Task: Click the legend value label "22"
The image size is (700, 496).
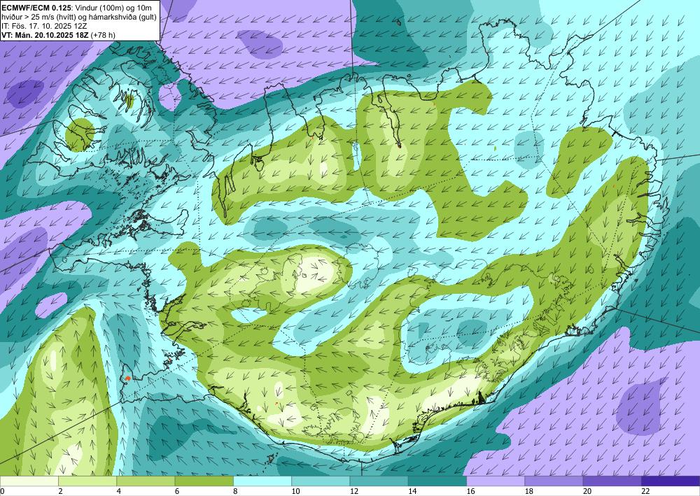Action: (645, 491)
